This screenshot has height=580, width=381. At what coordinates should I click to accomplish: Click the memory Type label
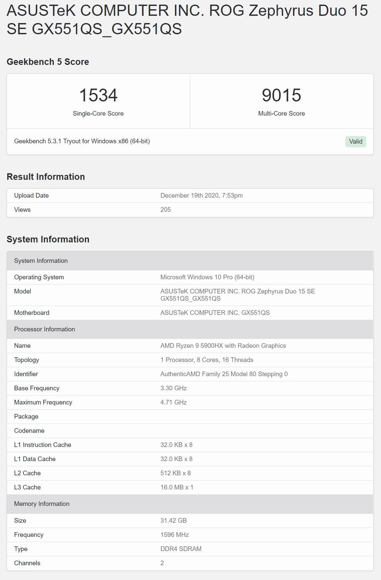tap(21, 549)
